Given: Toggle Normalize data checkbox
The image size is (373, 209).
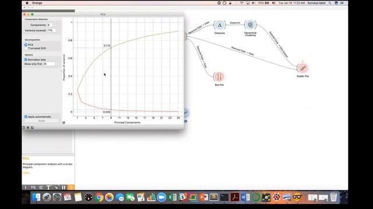Looking at the screenshot, I should point(26,60).
